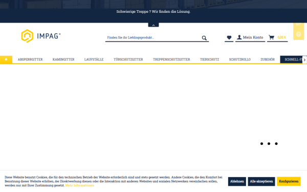Click Mein Konto account link

(x=250, y=37)
